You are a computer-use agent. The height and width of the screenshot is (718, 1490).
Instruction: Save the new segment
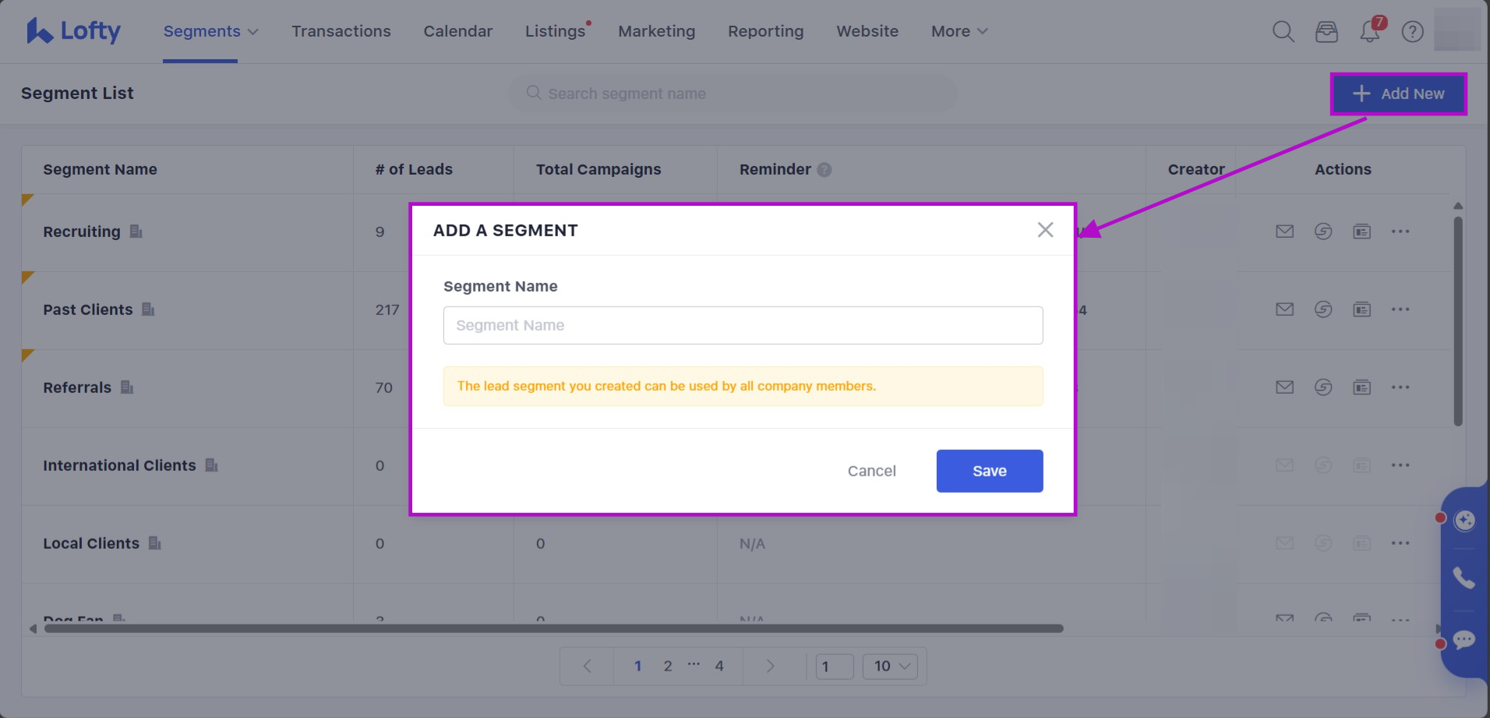point(989,471)
